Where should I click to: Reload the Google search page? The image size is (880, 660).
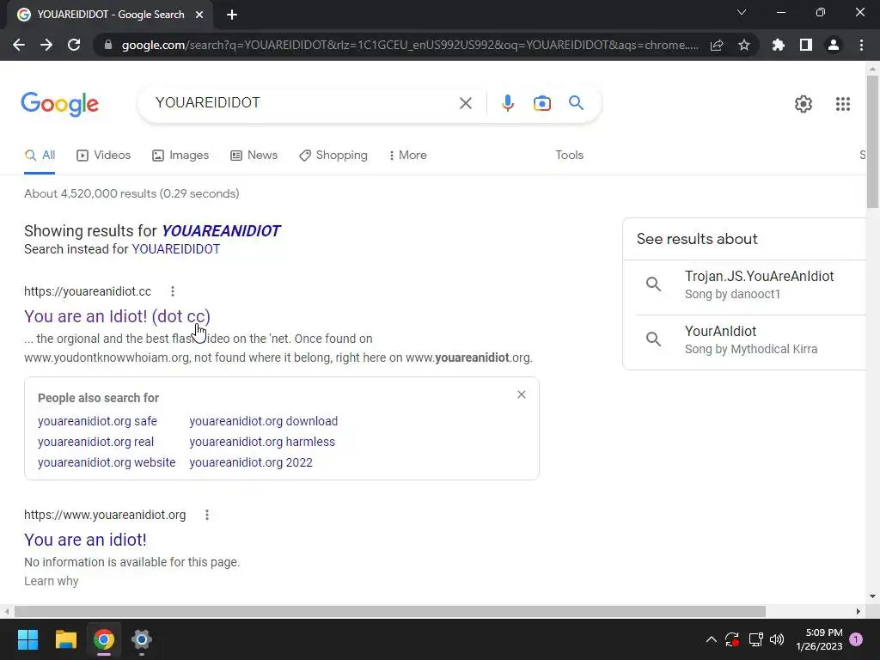pyautogui.click(x=74, y=45)
